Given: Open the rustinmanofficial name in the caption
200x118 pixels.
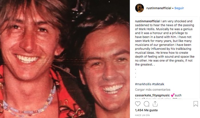Looking at the screenshot, I should coord(147,21).
